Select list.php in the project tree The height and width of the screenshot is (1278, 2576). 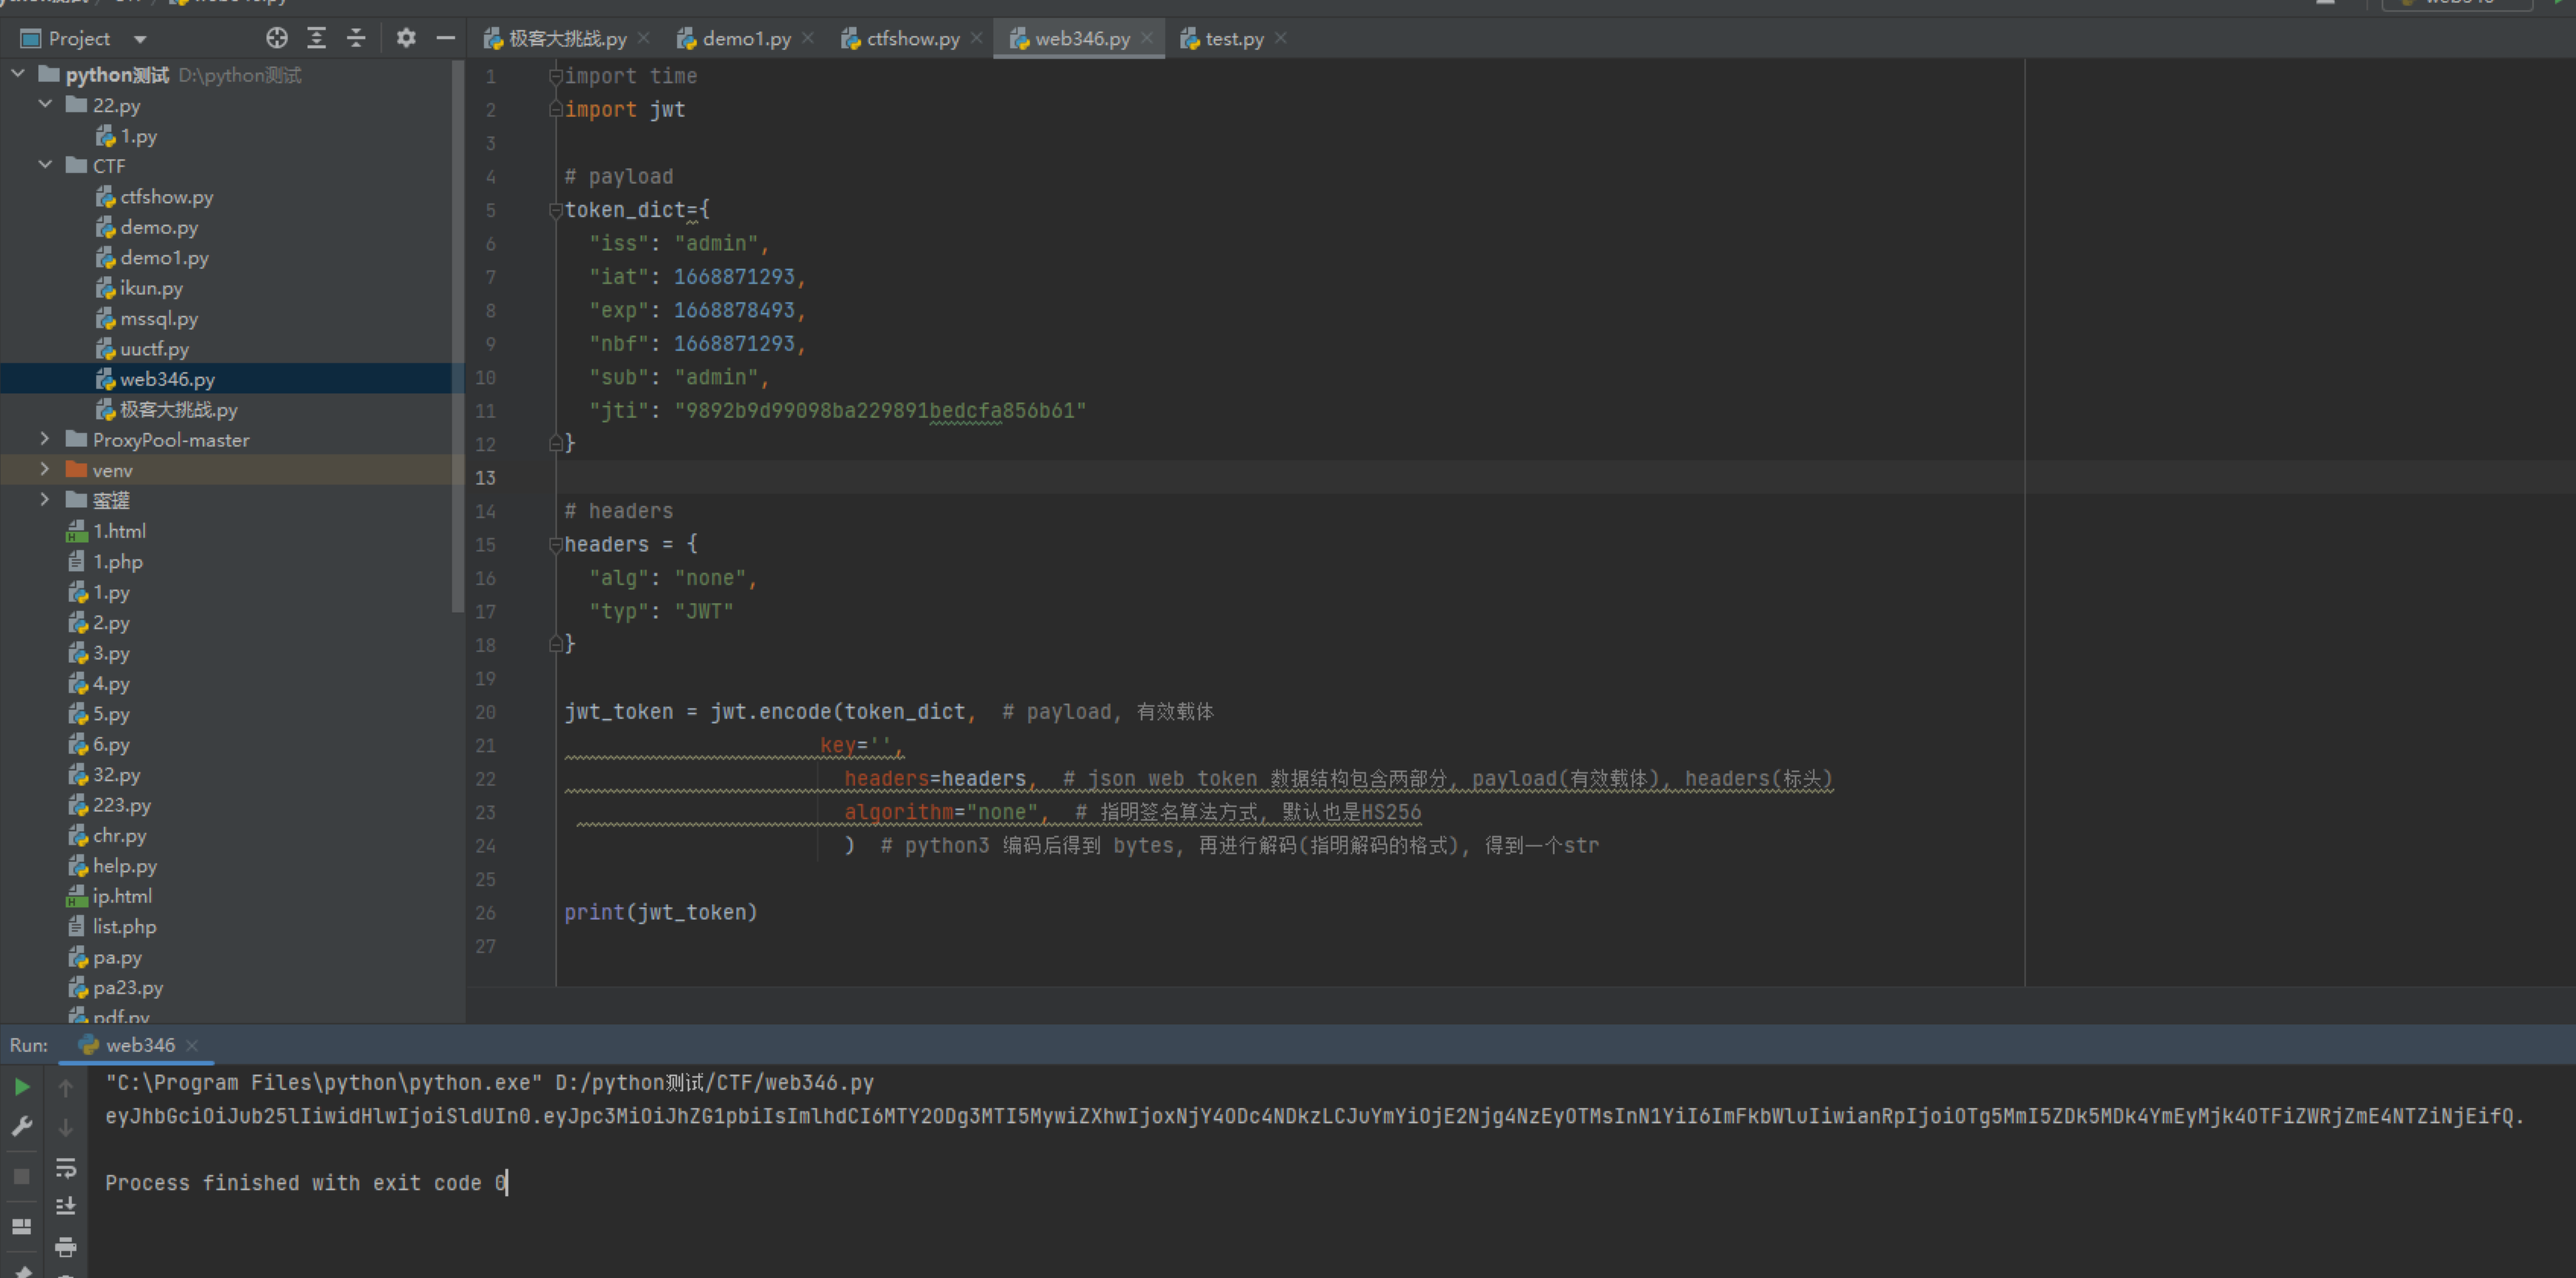[112, 926]
